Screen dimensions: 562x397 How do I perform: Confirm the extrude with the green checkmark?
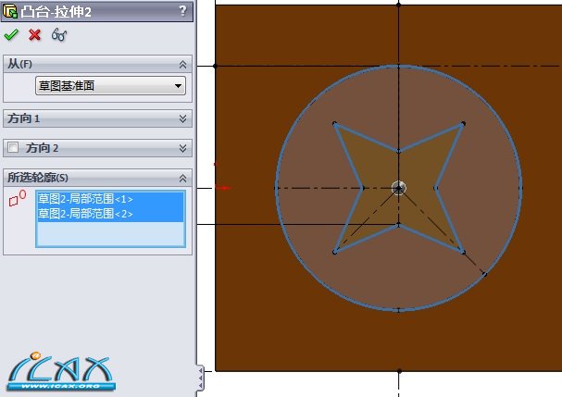(x=11, y=35)
